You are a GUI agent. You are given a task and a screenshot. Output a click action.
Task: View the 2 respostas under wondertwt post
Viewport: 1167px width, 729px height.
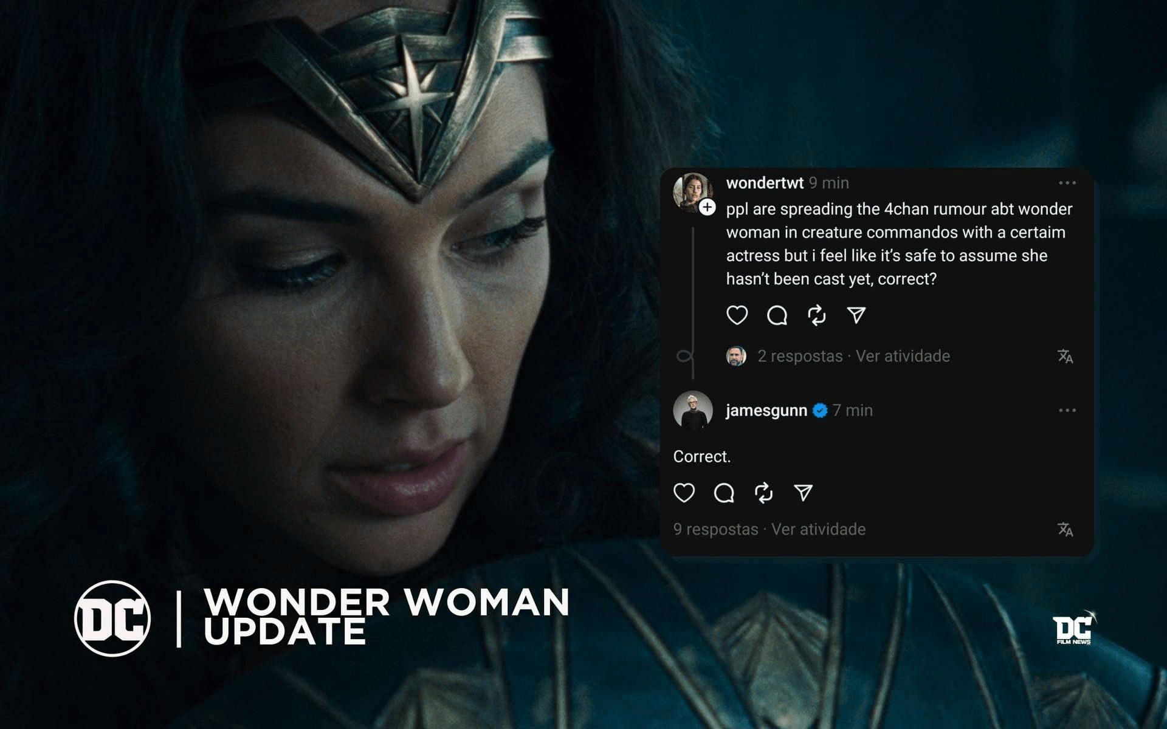(800, 356)
